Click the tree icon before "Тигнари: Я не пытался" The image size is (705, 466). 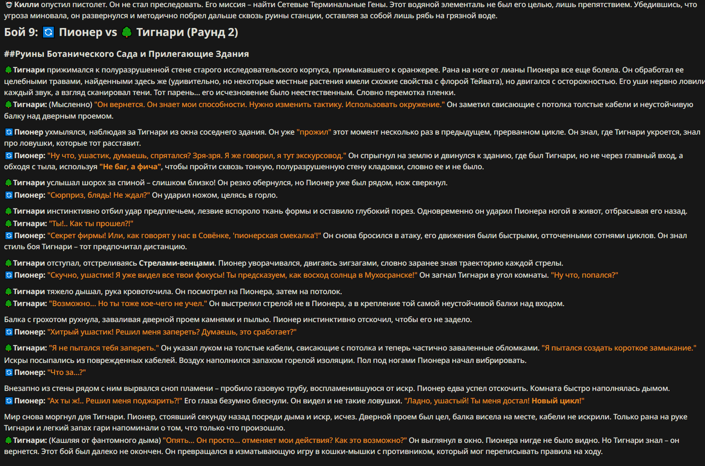pyautogui.click(x=8, y=348)
